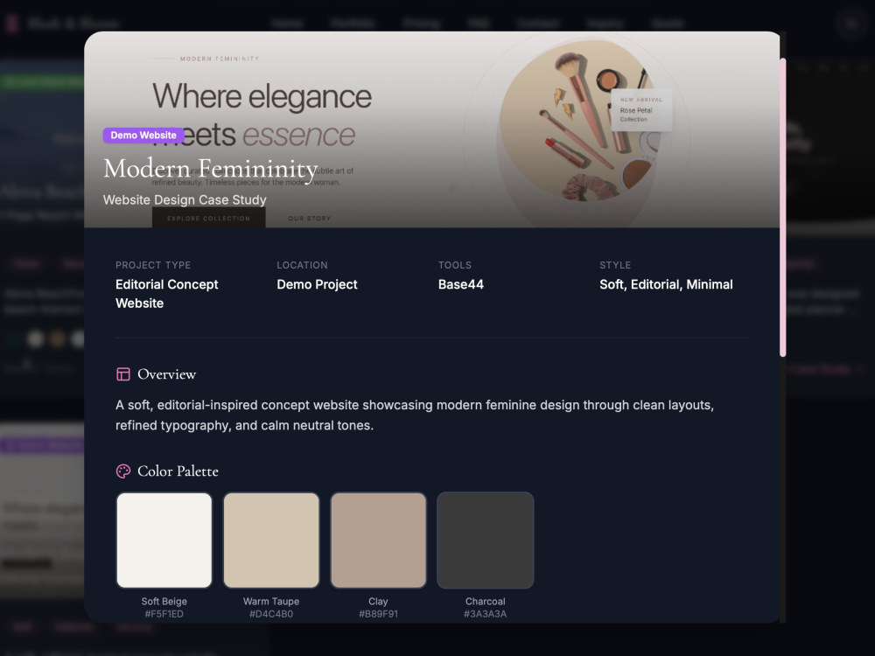
Task: Select the Clay color swatch
Action: (x=378, y=540)
